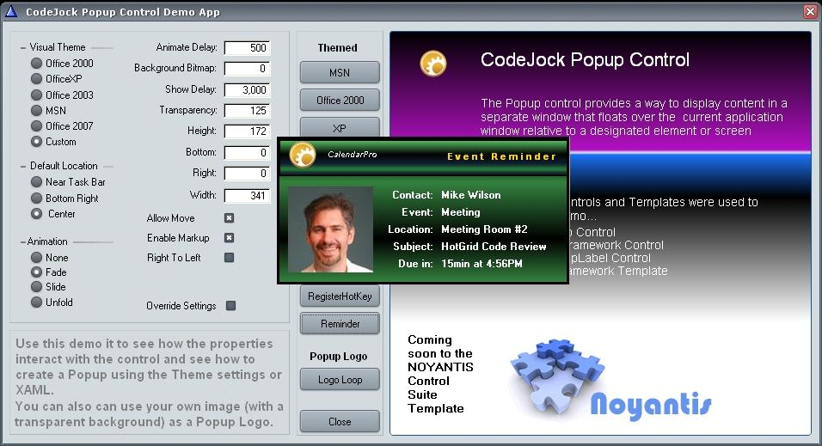Enable the Right To Left checkbox
822x446 pixels.
point(230,258)
